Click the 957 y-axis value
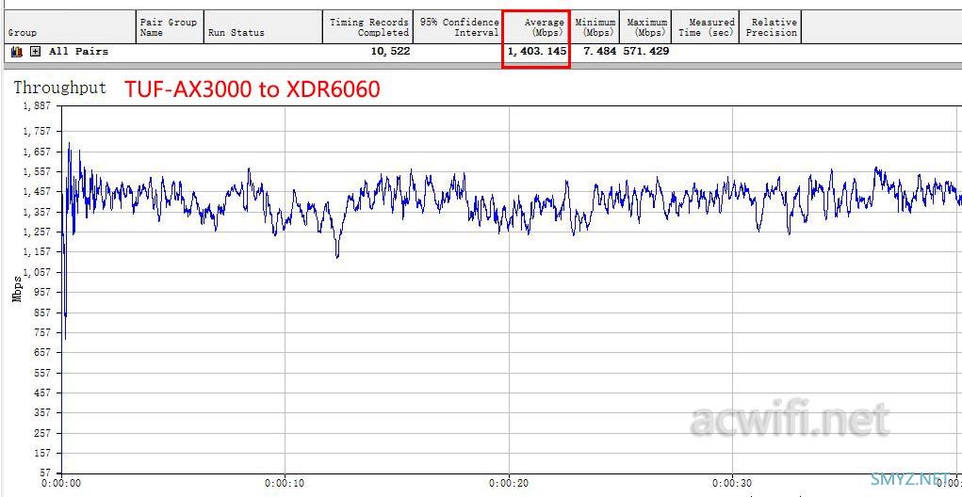 tap(41, 292)
